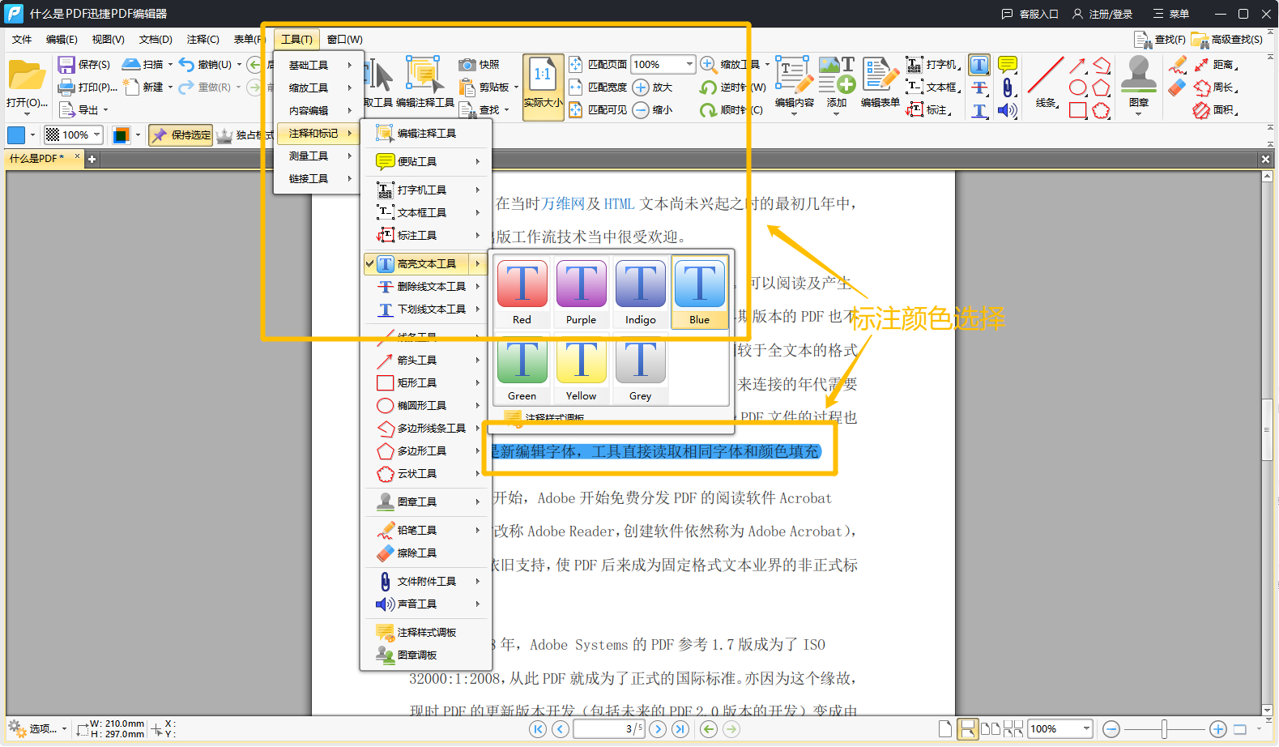Image resolution: width=1279 pixels, height=747 pixels.
Task: Expand the 测量工具 submenu
Action: point(318,156)
